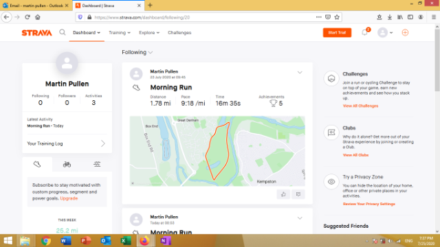Screen dimensions: 440x247
Task: Give kudos with the thumbs-up icon
Action: 283,194
